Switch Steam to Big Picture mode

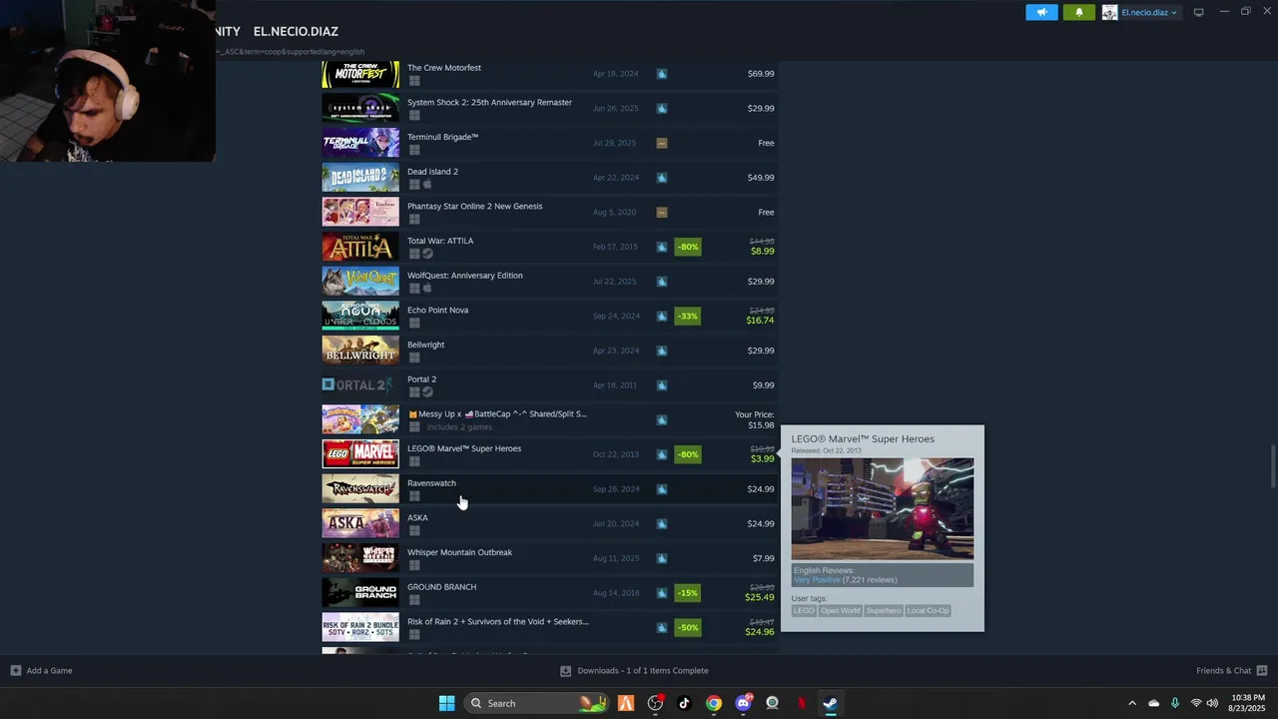pyautogui.click(x=1198, y=12)
